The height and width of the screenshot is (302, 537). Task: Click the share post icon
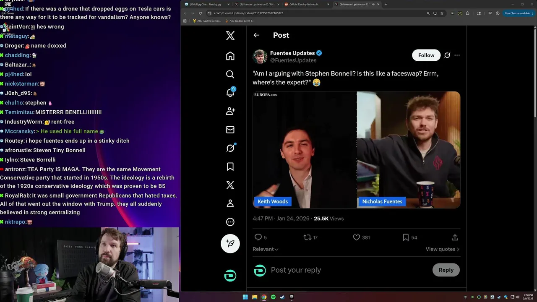point(455,237)
